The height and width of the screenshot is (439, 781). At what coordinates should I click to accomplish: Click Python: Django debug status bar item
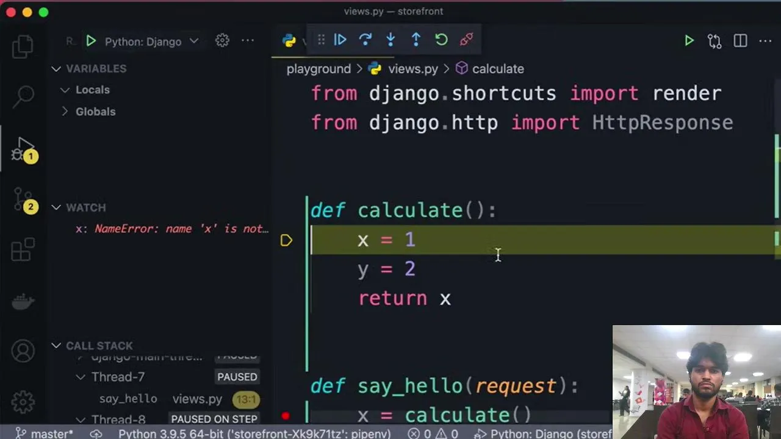[544, 434]
